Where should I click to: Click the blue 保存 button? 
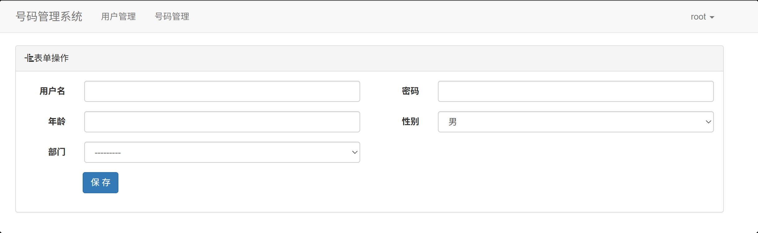click(100, 183)
